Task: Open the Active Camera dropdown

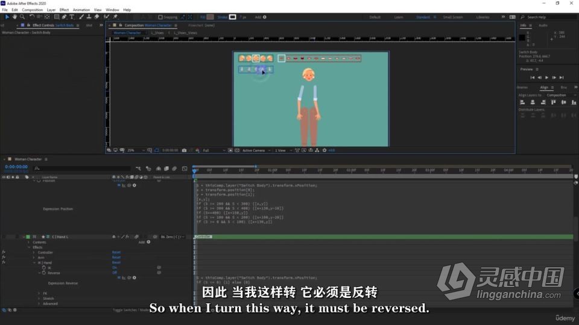Action: (256, 150)
